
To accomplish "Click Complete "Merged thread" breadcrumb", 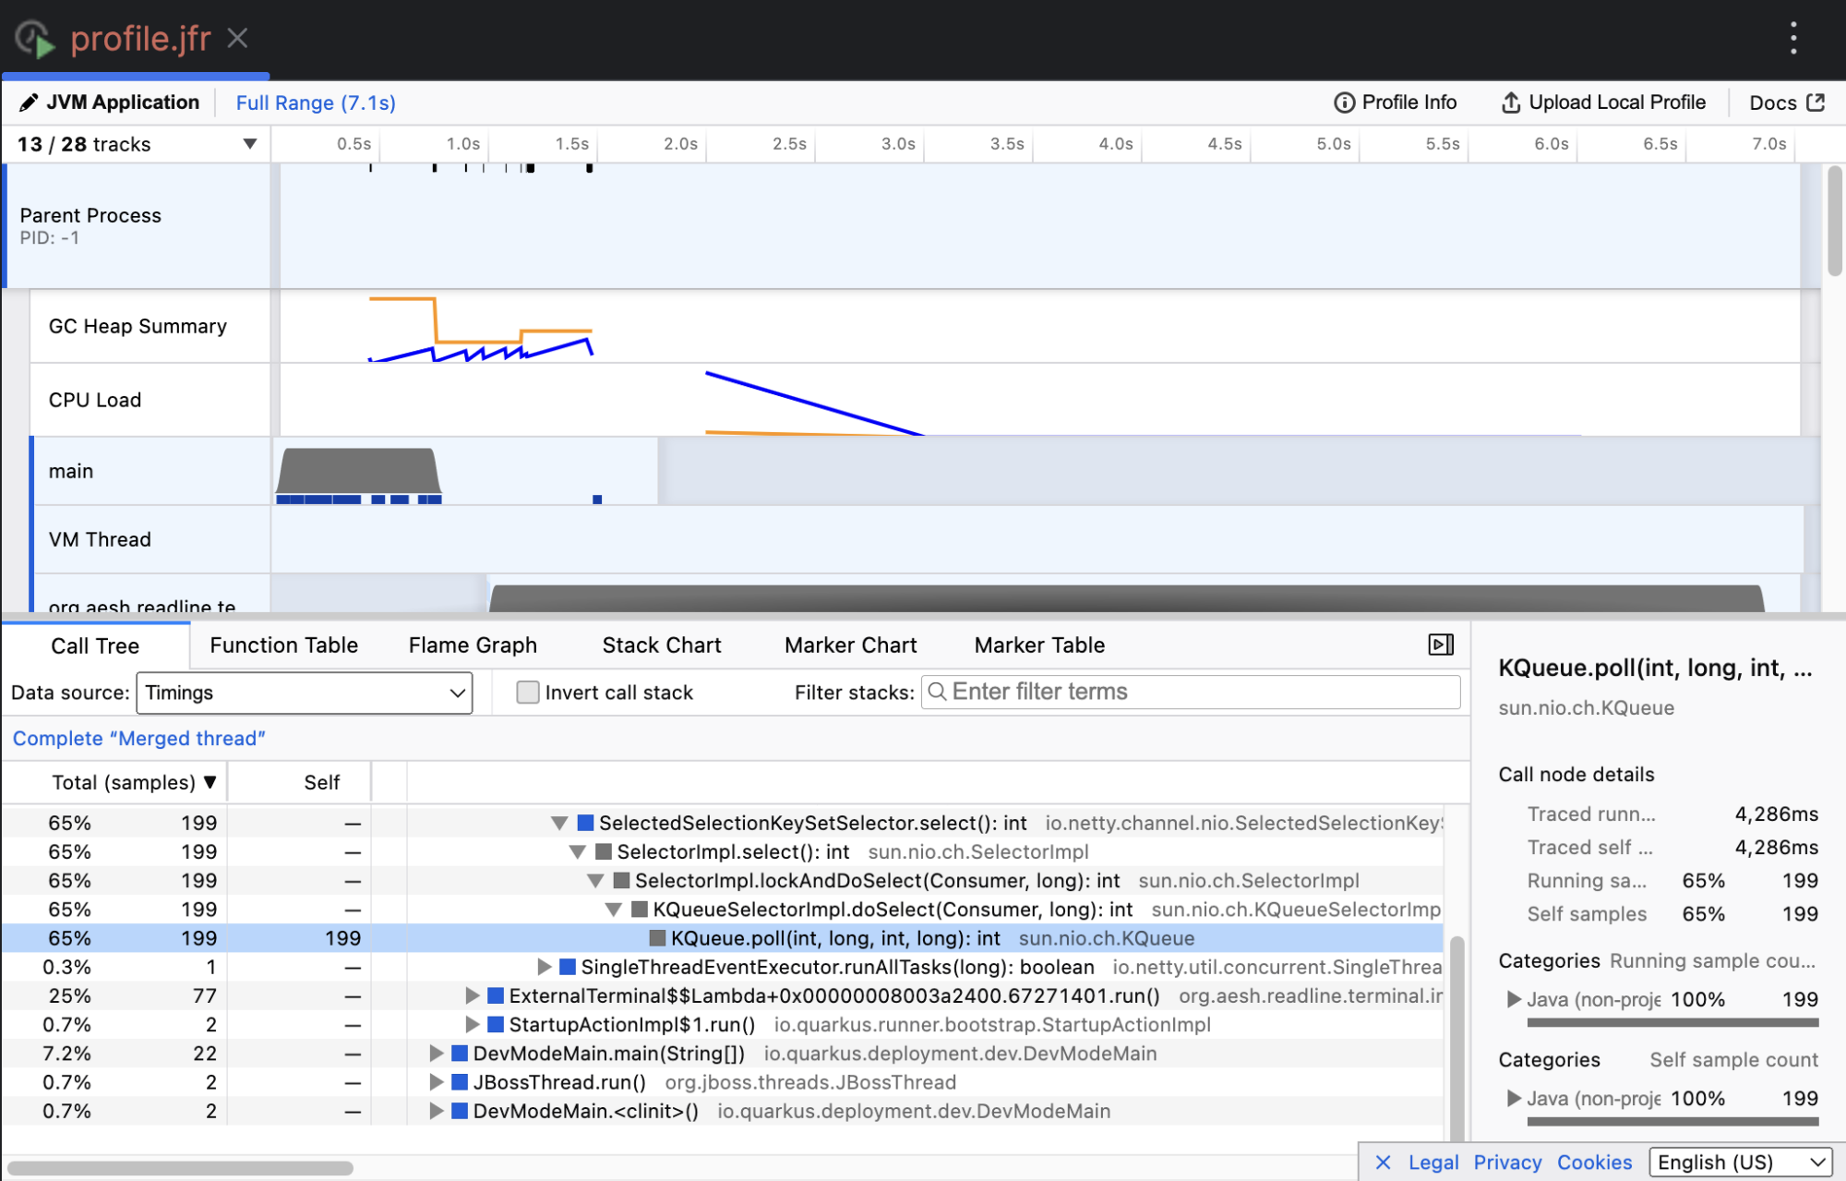I will point(139,739).
